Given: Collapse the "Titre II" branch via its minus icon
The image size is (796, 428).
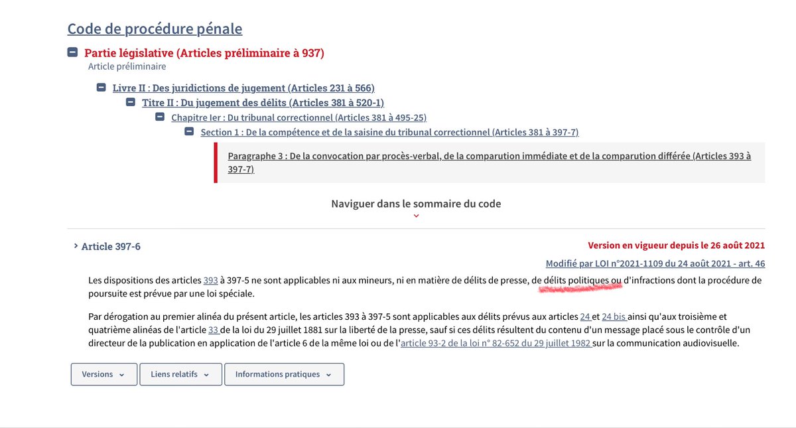Looking at the screenshot, I should coord(130,102).
